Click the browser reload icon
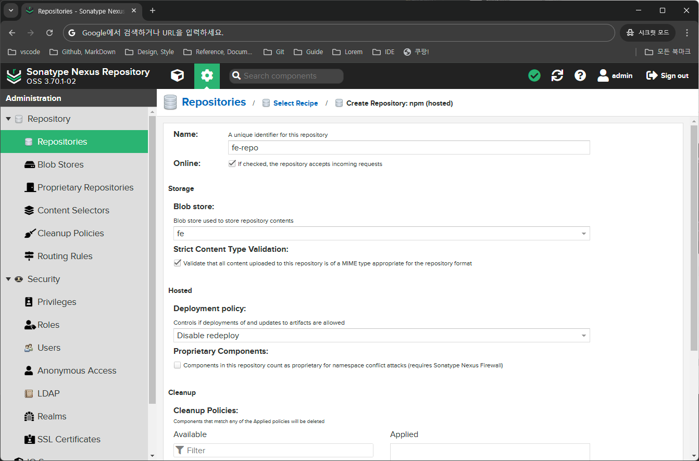 (49, 33)
